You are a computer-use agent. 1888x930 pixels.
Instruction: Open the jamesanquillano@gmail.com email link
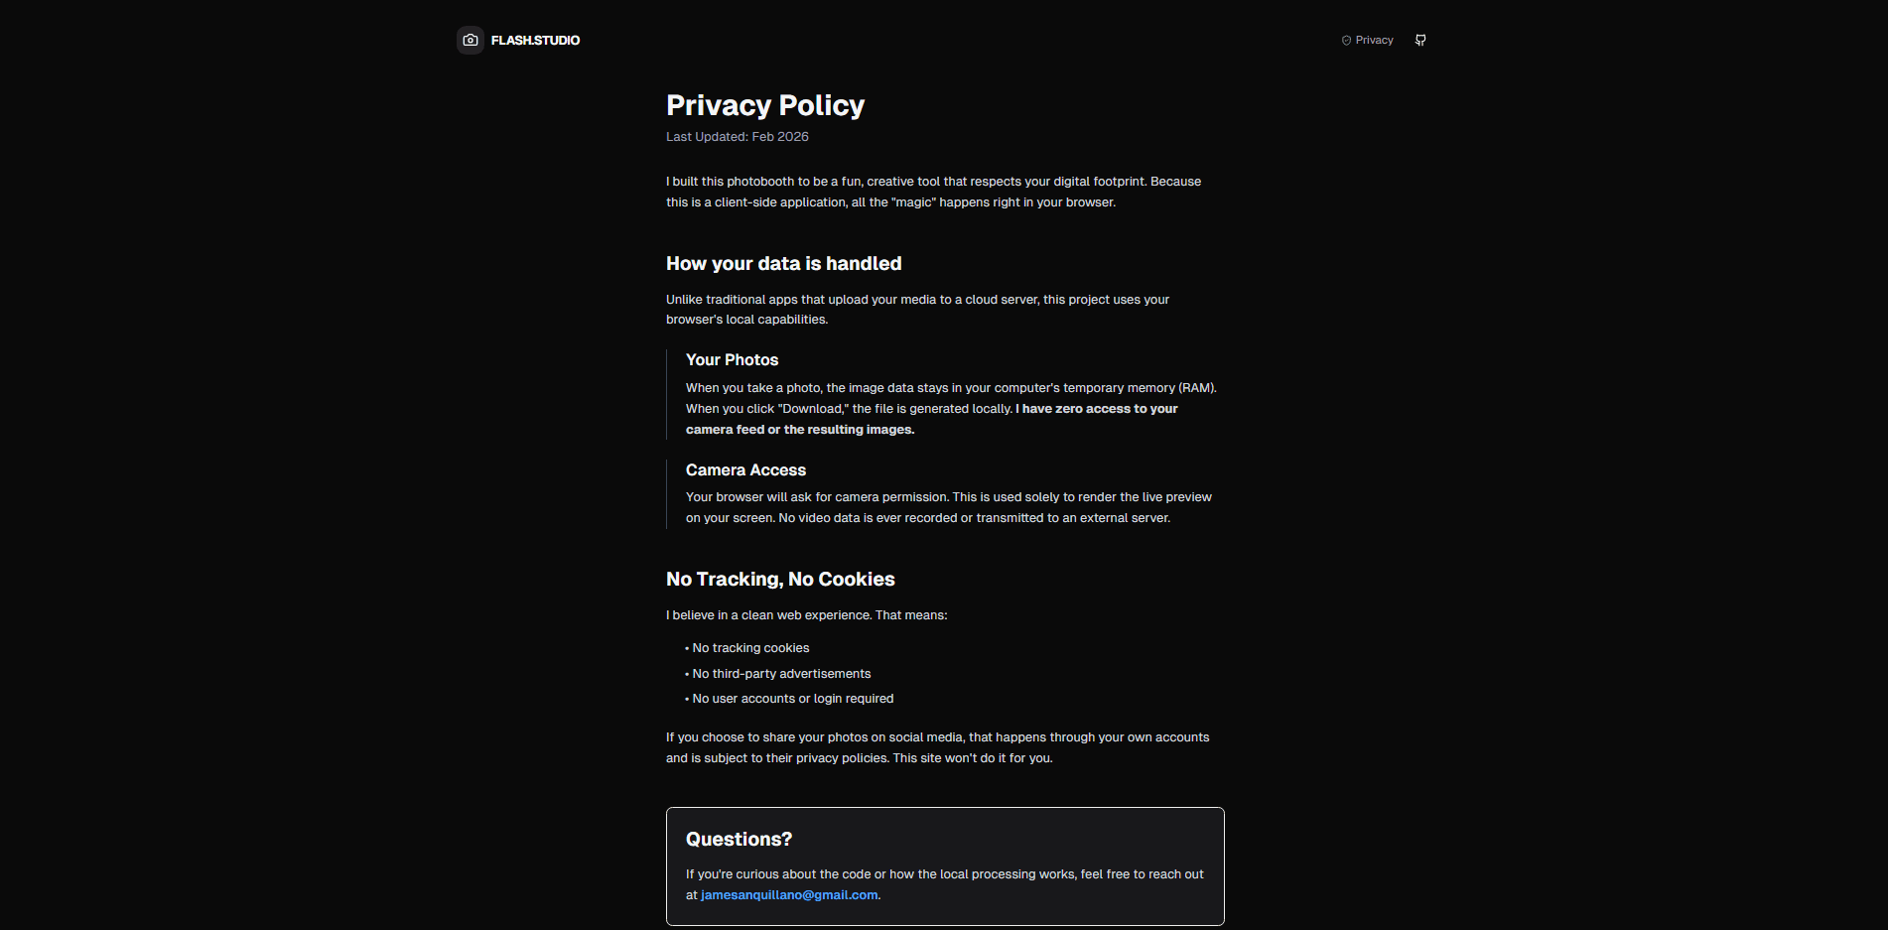coord(789,895)
